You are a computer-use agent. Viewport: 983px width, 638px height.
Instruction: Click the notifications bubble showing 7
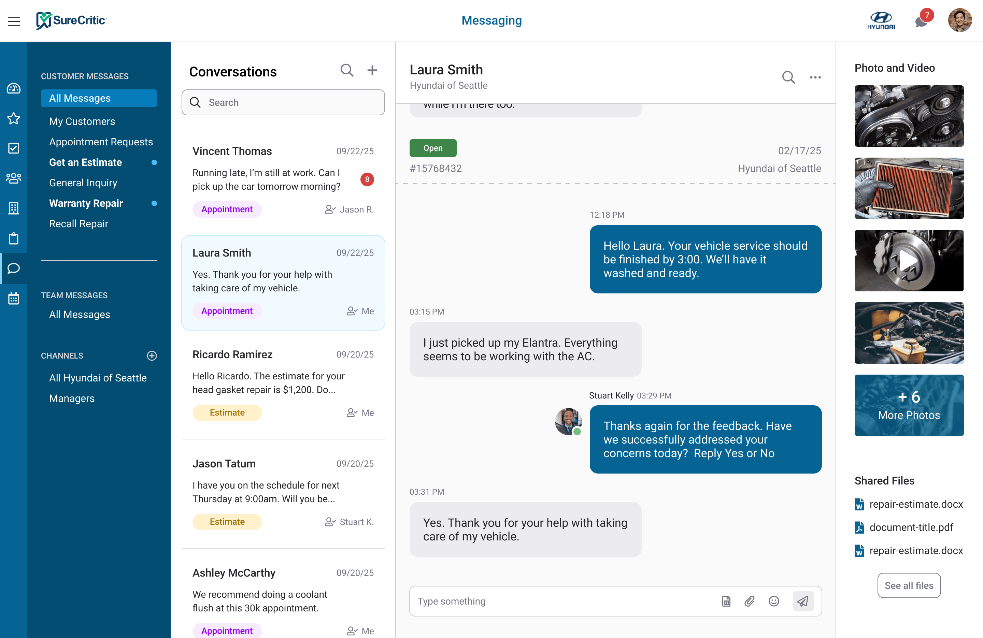(922, 21)
